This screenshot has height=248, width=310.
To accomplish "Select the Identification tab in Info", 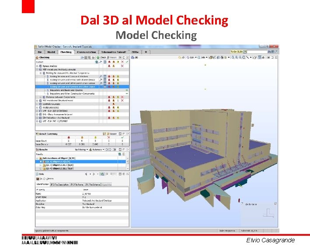I will coord(42,184).
